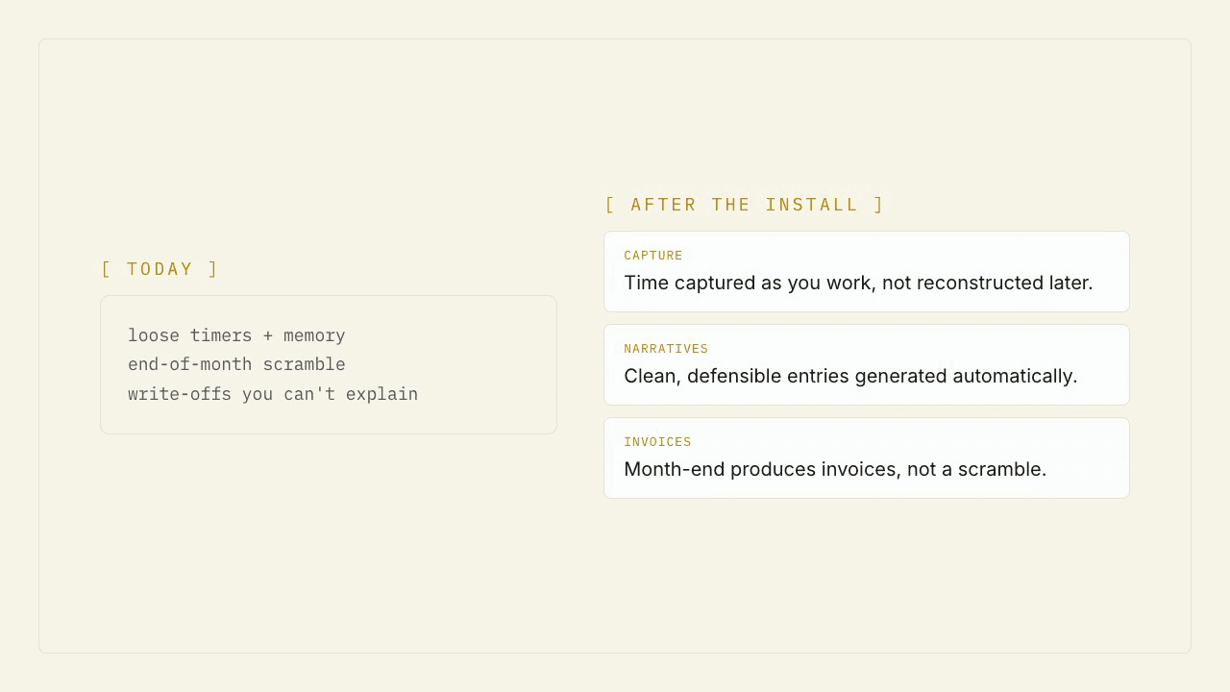
Task: Click the opening bracket before TODAY
Action: coord(106,269)
